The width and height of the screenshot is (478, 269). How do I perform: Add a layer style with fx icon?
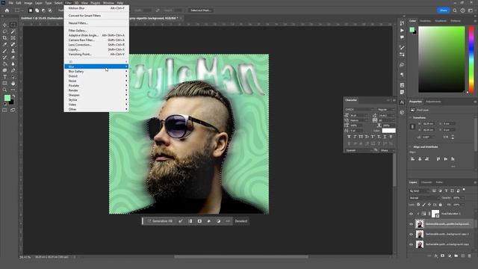[436, 256]
